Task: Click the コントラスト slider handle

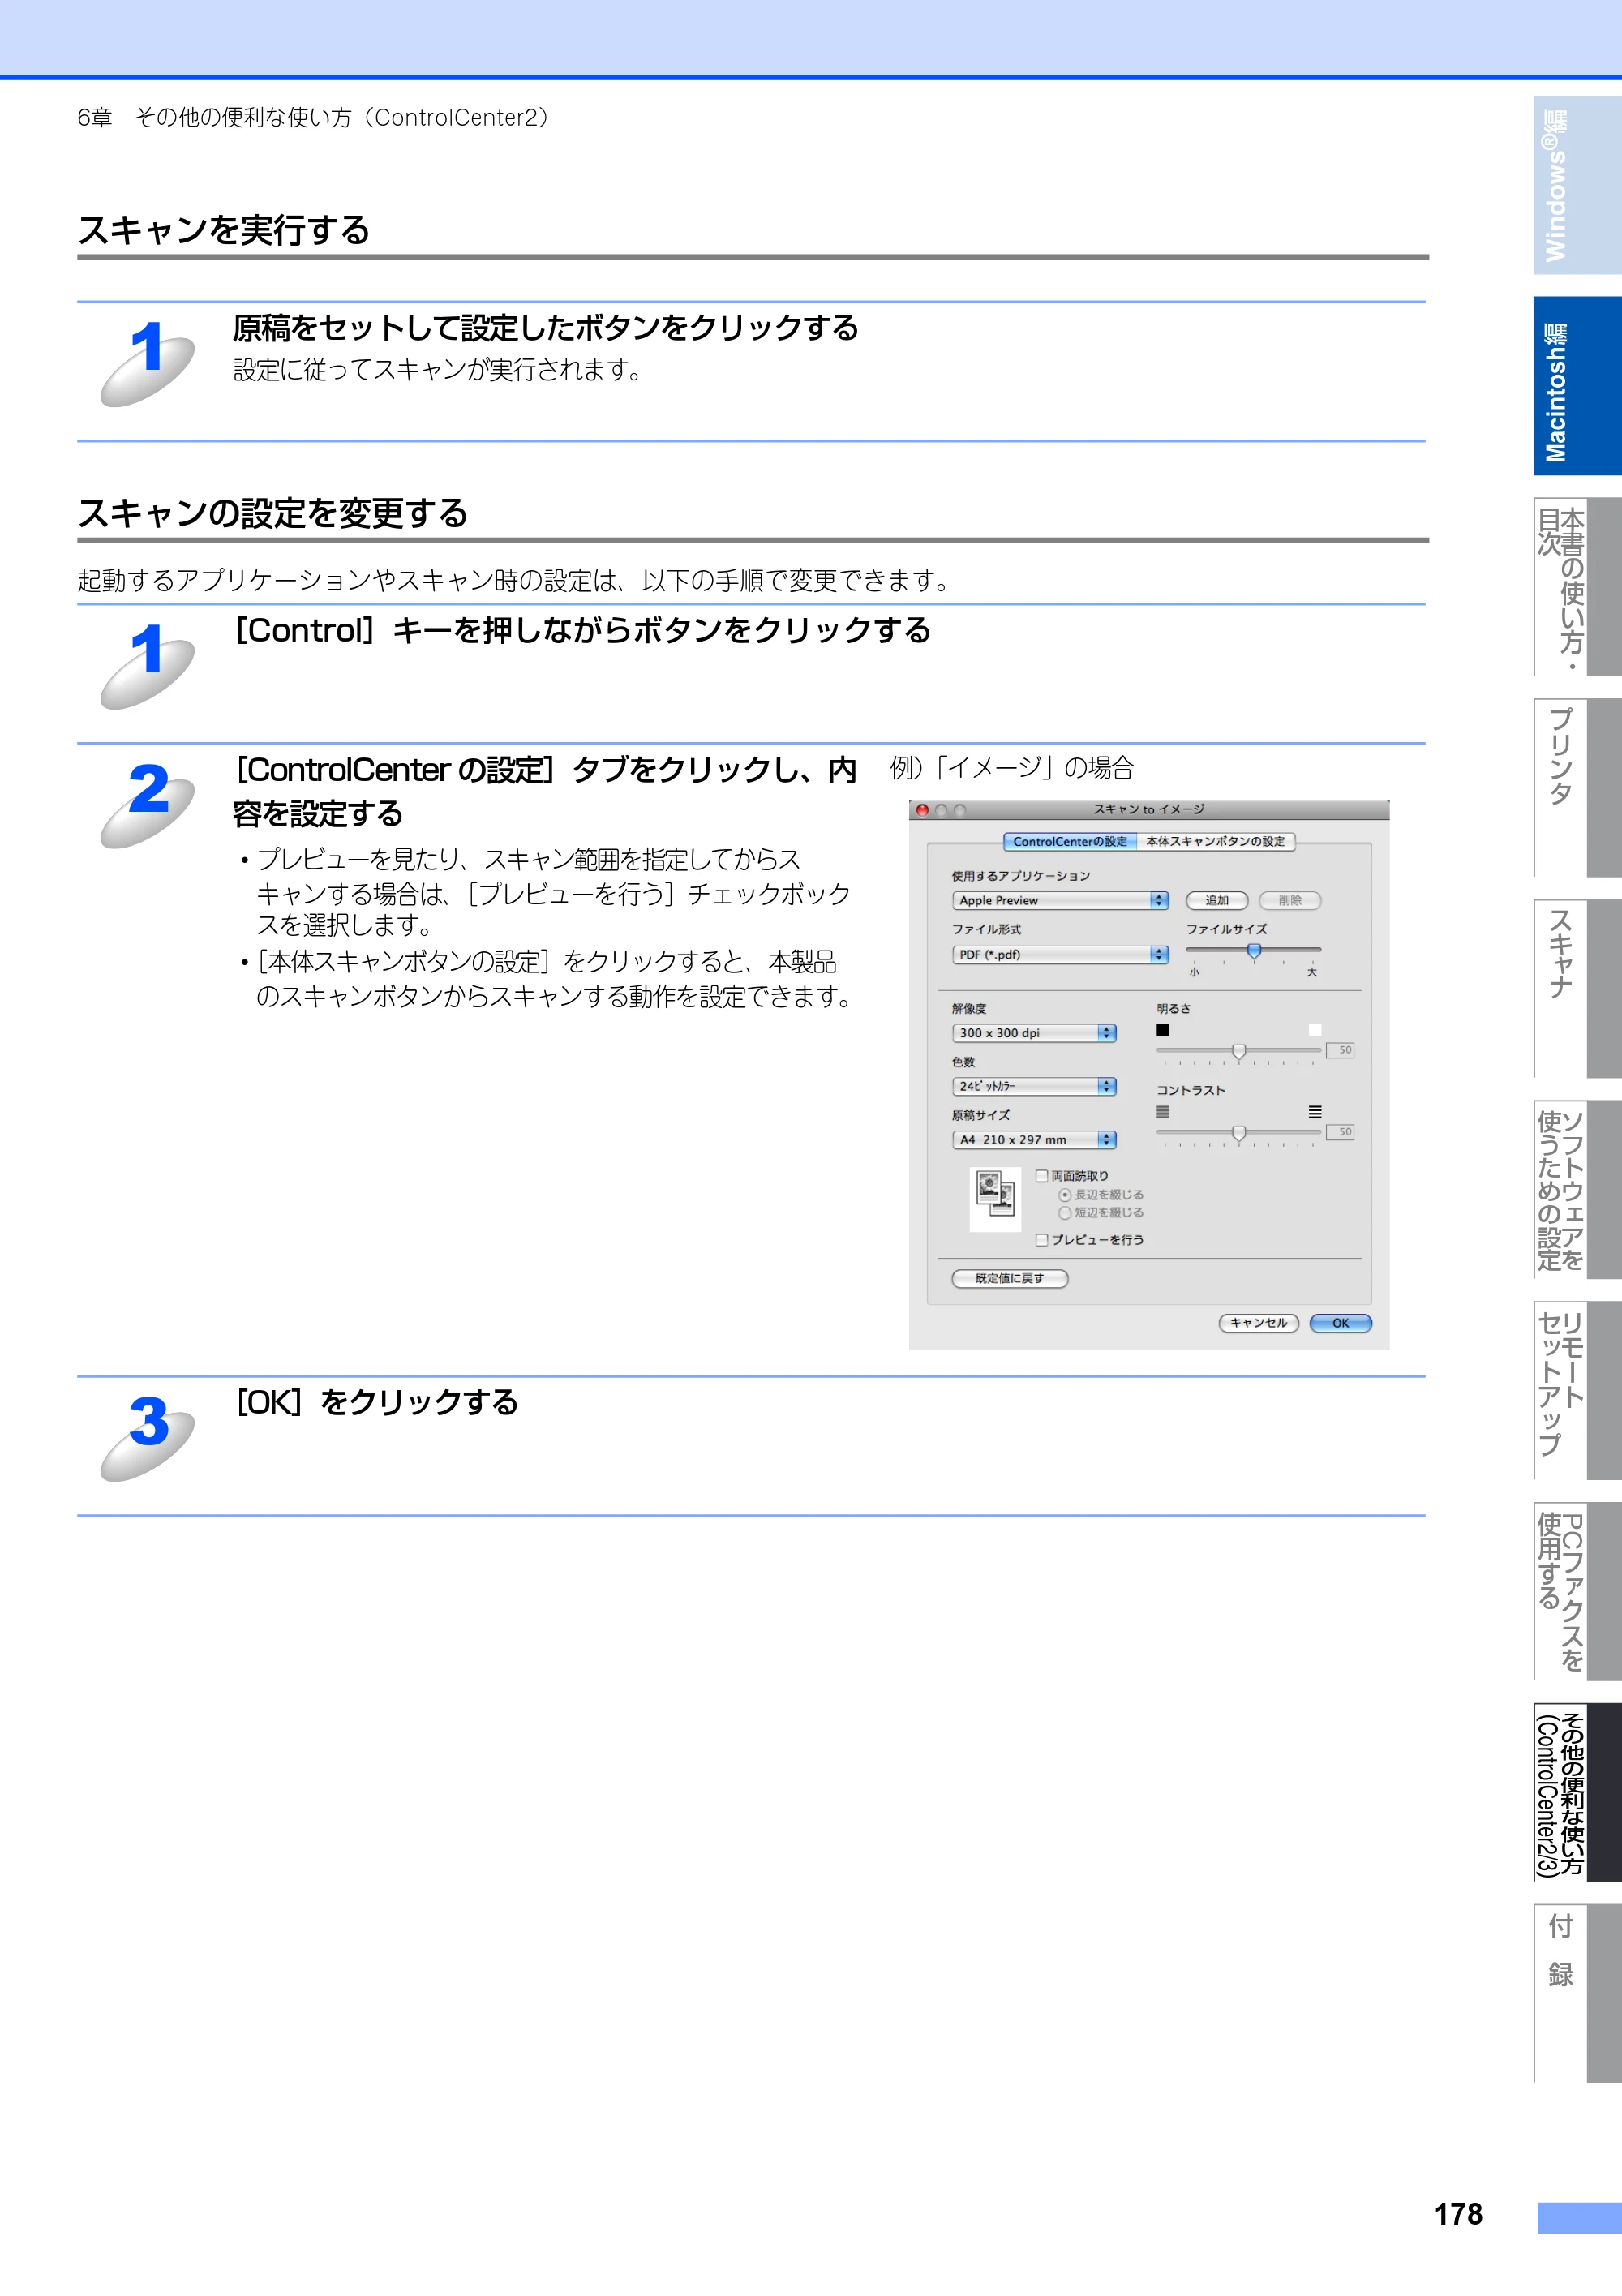Action: pos(1239,1134)
